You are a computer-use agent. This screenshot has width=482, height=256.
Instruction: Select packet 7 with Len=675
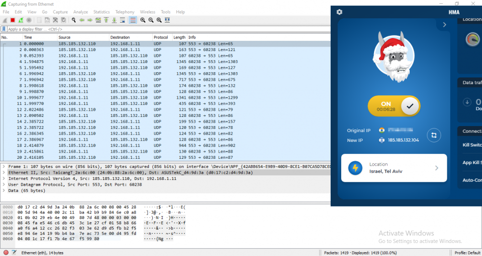(x=165, y=79)
